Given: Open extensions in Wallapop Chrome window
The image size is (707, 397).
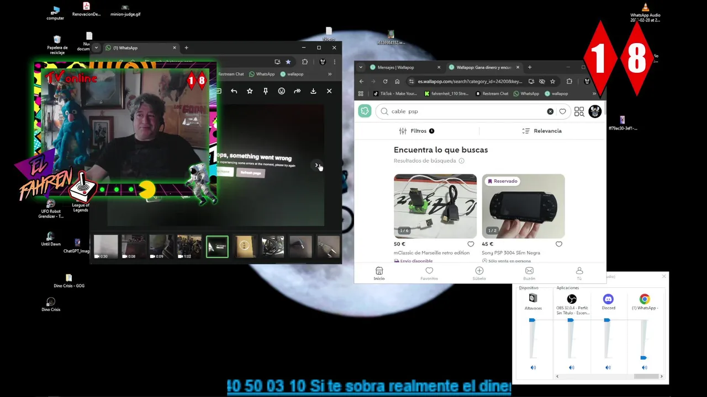Looking at the screenshot, I should 569,81.
